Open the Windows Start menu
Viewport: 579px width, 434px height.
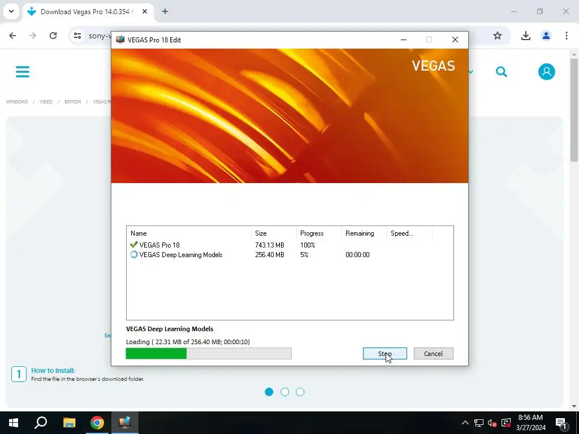click(14, 423)
